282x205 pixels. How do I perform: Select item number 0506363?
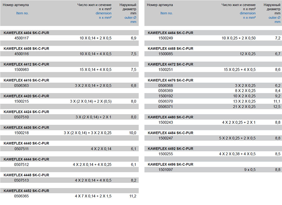(21, 85)
